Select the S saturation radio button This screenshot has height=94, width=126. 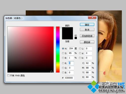point(63,53)
